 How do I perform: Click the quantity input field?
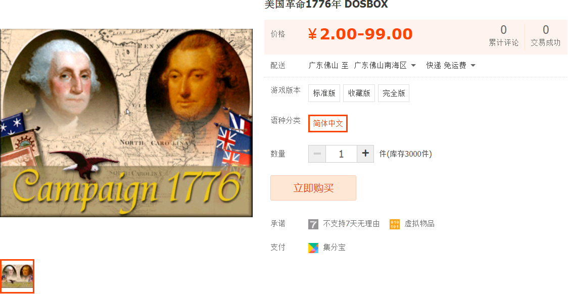tap(341, 154)
